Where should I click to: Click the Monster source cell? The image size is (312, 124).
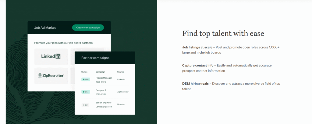121,104
